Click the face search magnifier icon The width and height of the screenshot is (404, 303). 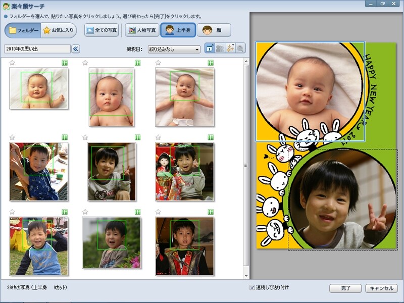[241, 47]
